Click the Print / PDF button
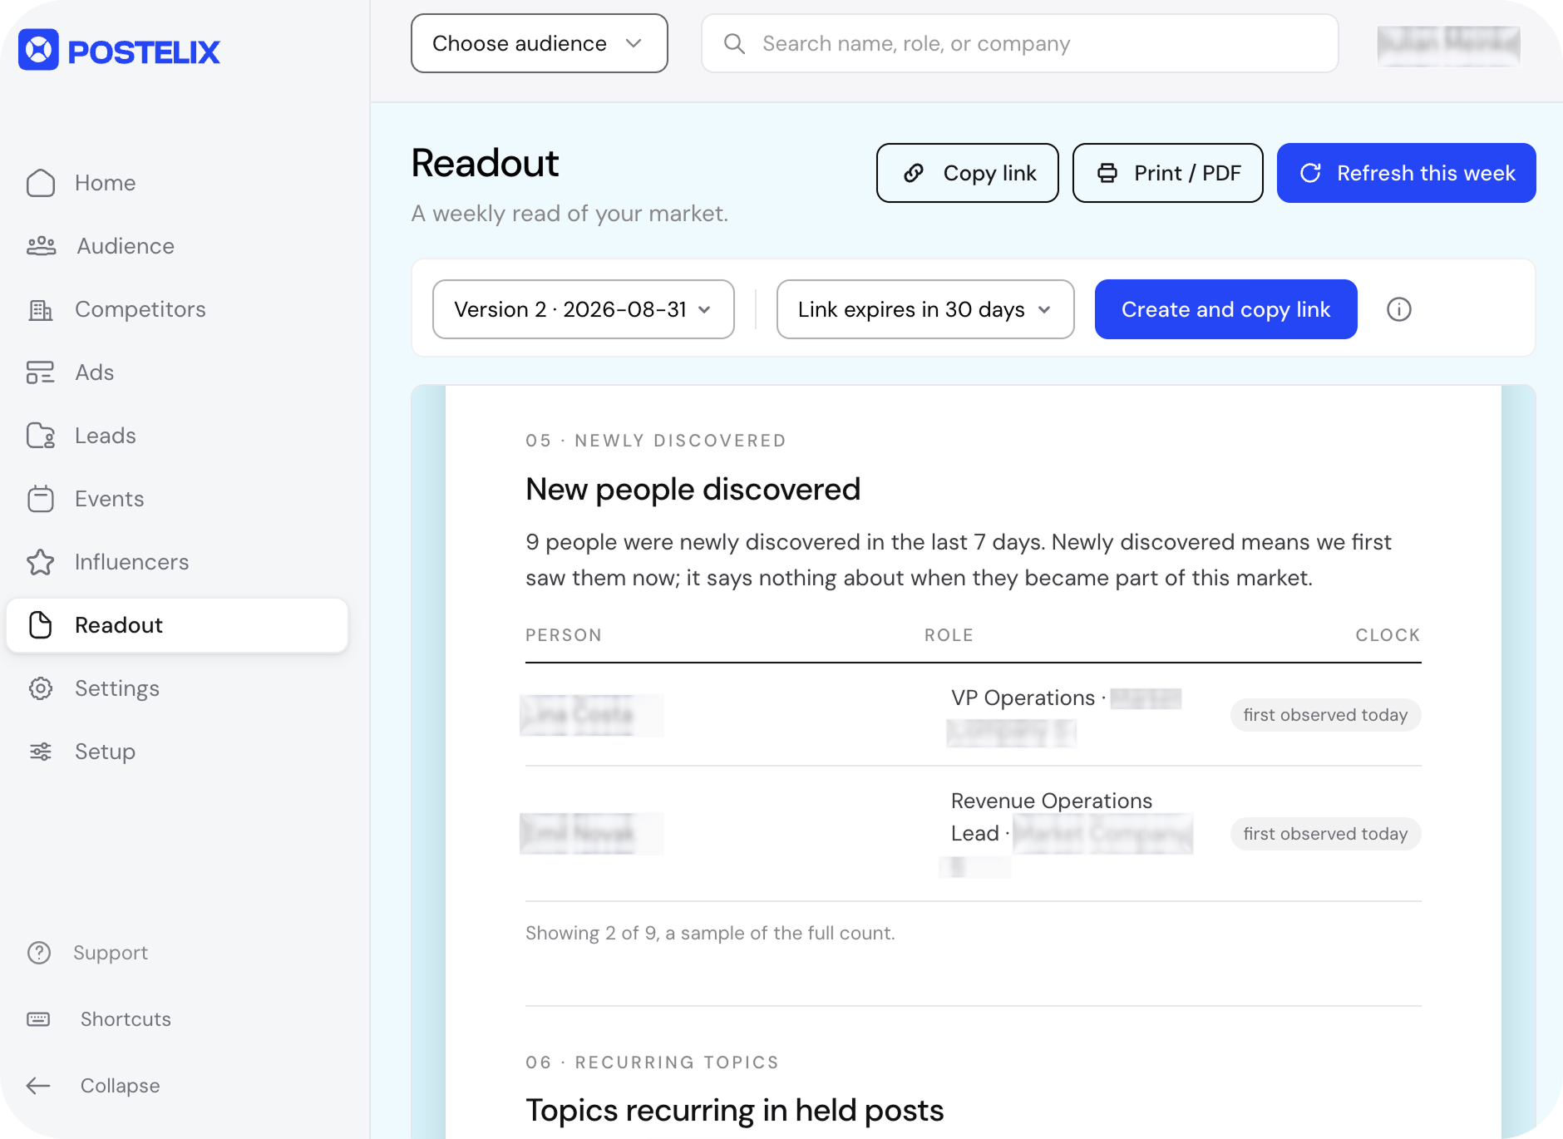 pyautogui.click(x=1168, y=173)
